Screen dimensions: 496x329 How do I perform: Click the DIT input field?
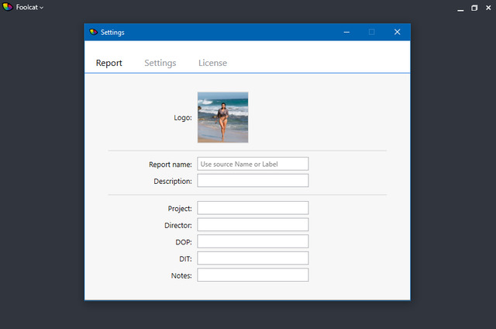coord(253,258)
